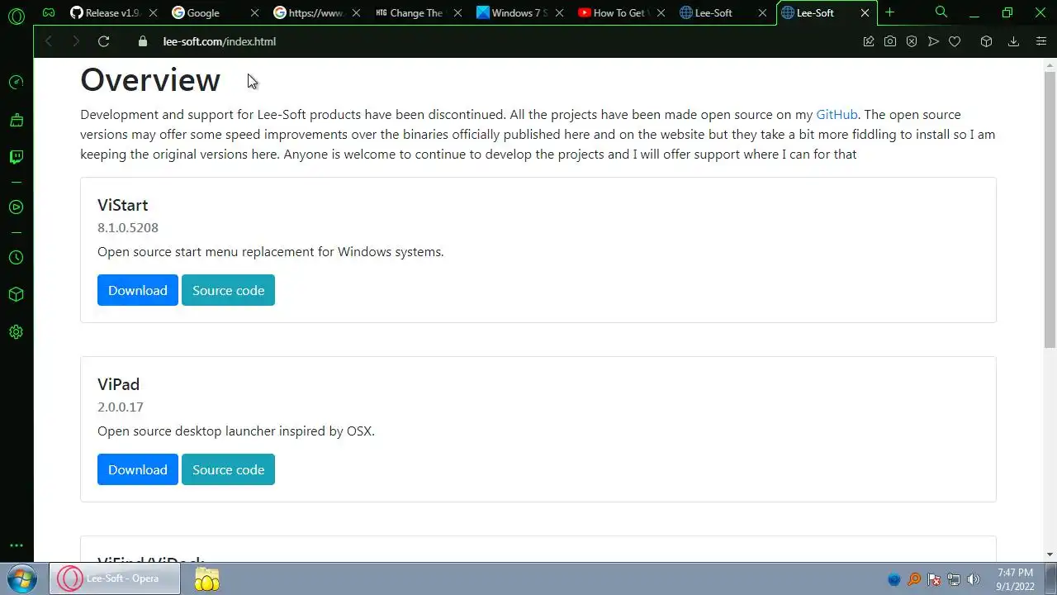Screen dimensions: 1057x595
Task: Open orange magnifier tray icon
Action: 914,579
